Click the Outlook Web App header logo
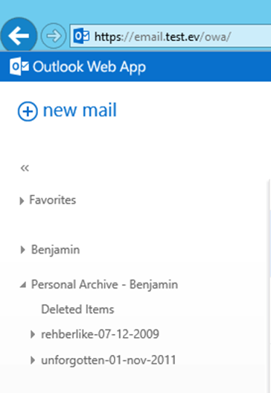This screenshot has width=271, height=393. point(19,66)
